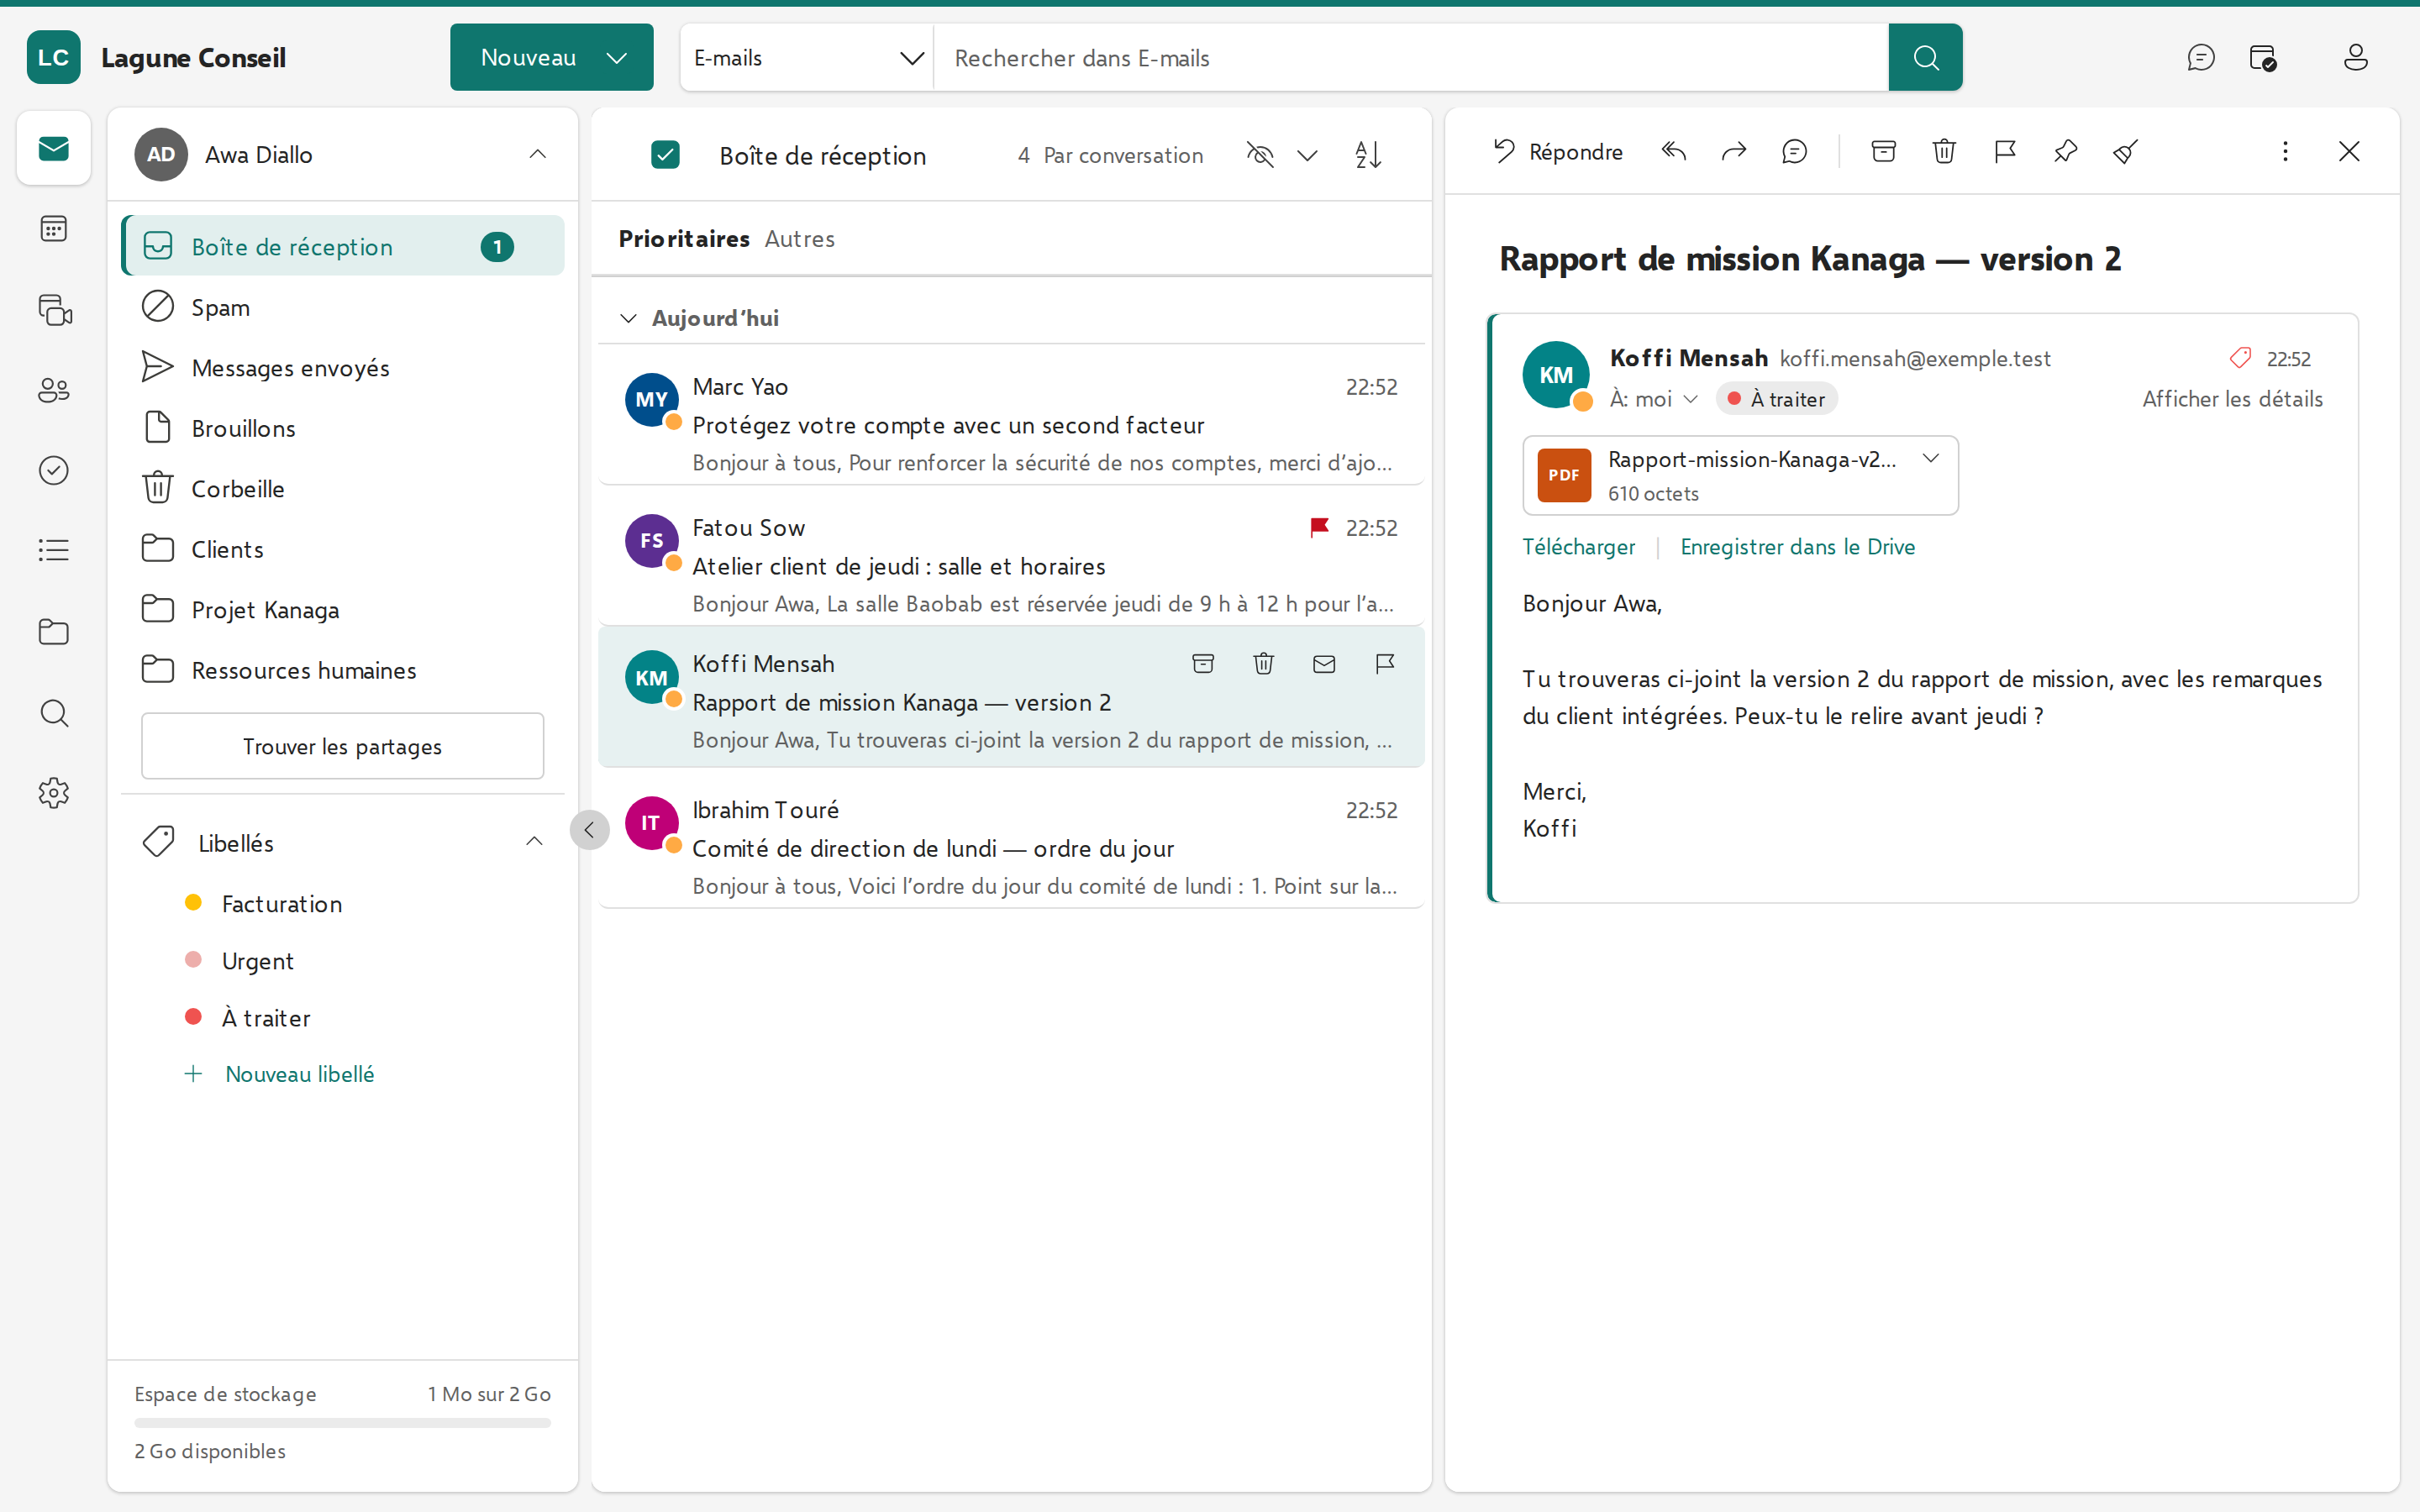Toggle the unread-only eye filter icon

[1260, 155]
